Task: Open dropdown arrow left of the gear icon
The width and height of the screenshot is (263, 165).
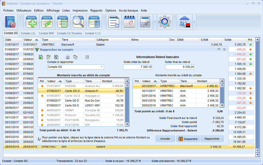Action: [x=155, y=22]
